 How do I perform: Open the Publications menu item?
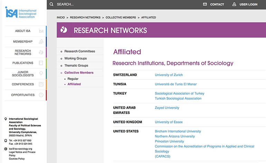pos(23,63)
